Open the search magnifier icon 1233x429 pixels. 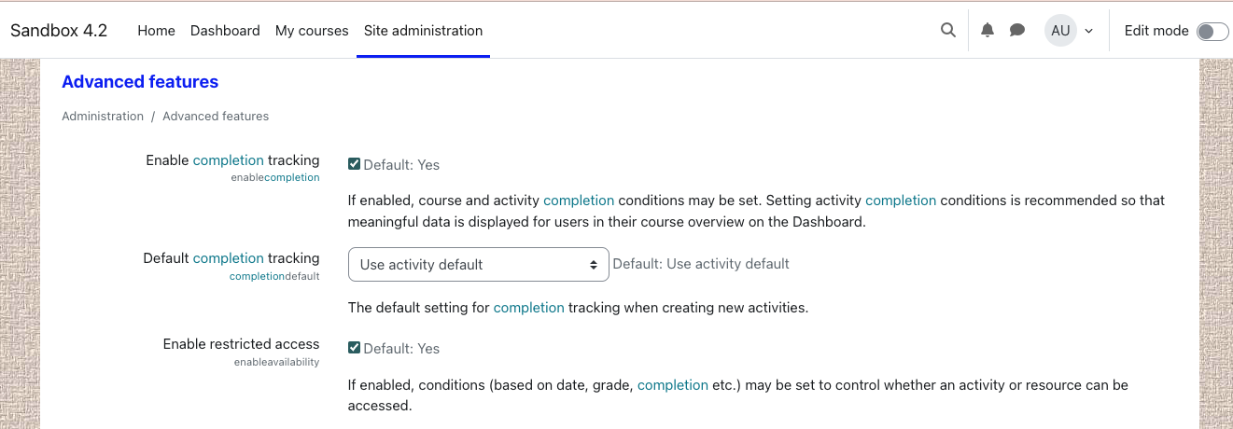947,30
